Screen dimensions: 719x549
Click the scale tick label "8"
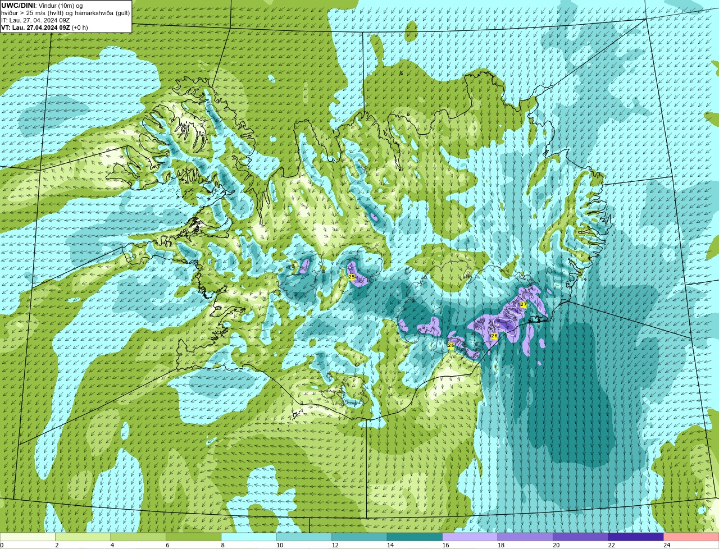(x=222, y=545)
